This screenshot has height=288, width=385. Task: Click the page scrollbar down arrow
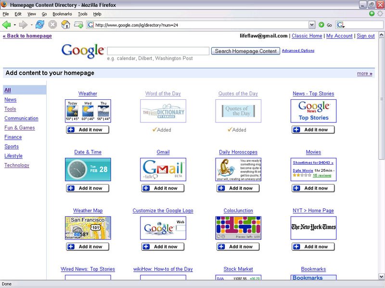pos(381,277)
